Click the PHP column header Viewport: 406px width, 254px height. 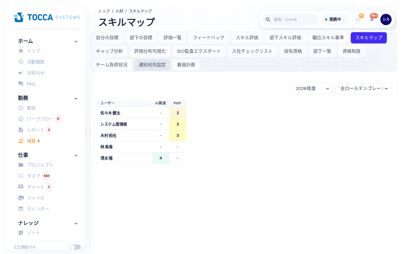[x=177, y=103]
